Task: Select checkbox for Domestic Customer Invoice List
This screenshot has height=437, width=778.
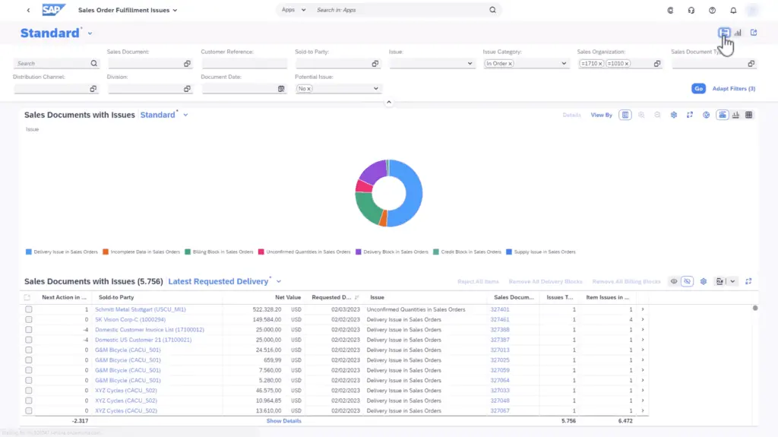Action: (29, 330)
